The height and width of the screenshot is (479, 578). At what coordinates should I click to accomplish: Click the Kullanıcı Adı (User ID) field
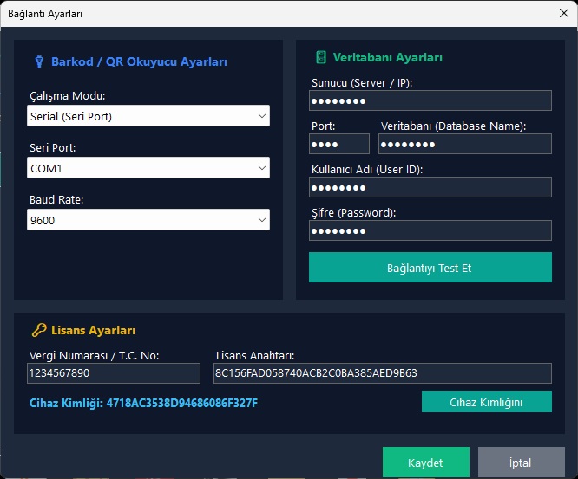point(430,187)
